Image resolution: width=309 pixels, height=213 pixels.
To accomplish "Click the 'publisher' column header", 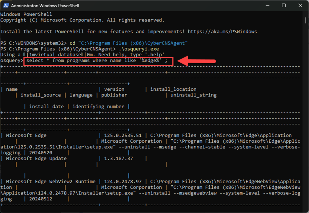I will 114,95.
